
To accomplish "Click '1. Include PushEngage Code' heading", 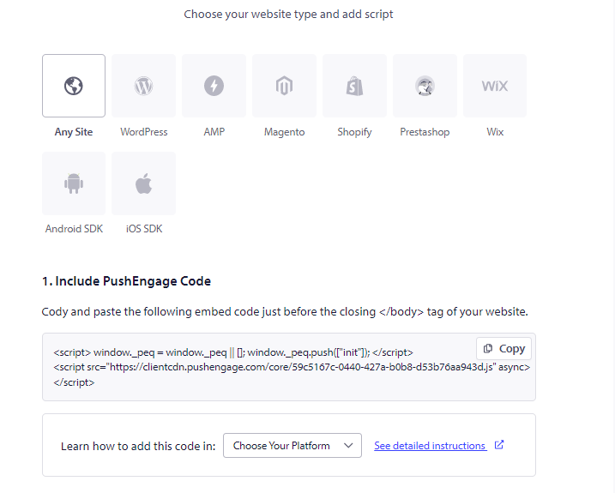I will tap(126, 281).
